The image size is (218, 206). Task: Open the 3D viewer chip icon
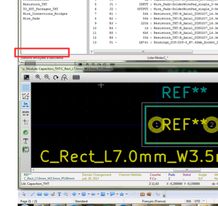[76, 77]
